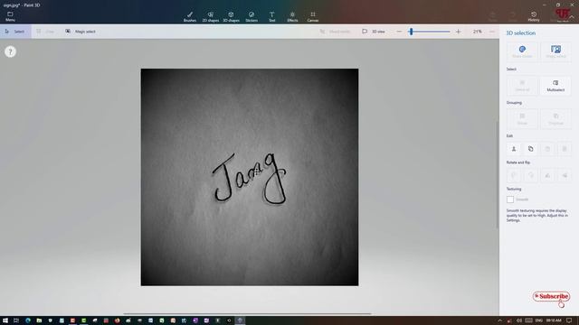Activate the Select tool
The height and width of the screenshot is (325, 579).
pyautogui.click(x=15, y=32)
